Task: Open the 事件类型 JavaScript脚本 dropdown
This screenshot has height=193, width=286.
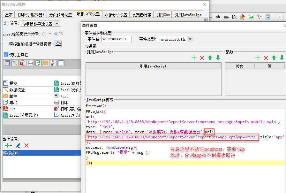Action: tap(190, 39)
